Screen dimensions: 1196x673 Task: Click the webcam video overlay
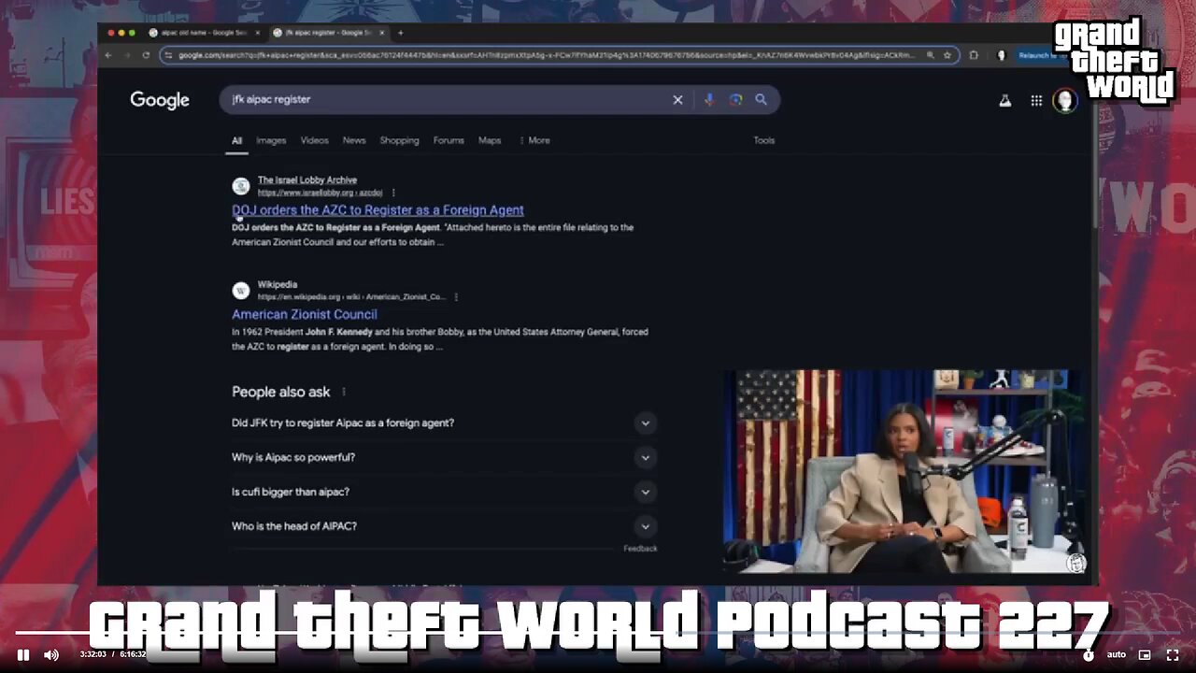[905, 471]
